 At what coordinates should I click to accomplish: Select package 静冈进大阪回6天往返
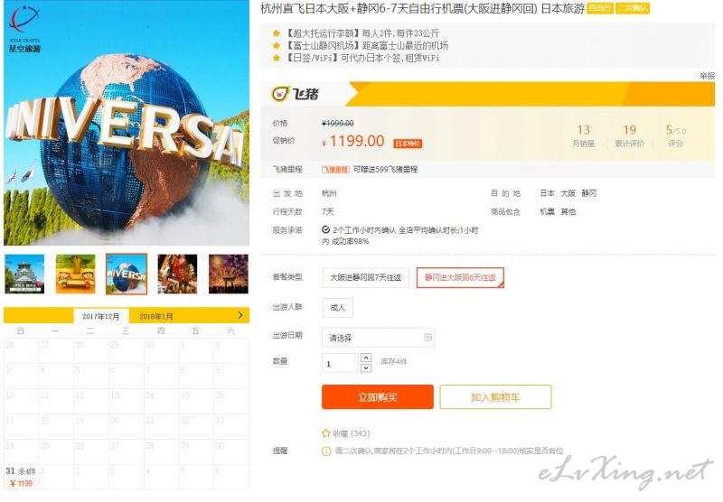[460, 277]
